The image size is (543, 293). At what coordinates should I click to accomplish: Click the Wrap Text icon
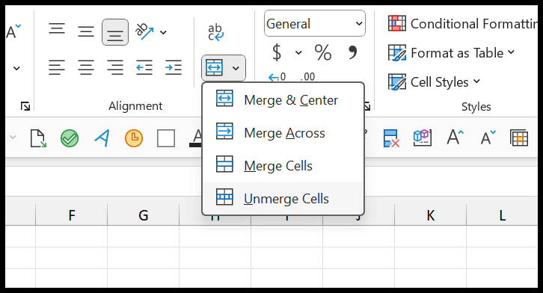tap(215, 32)
